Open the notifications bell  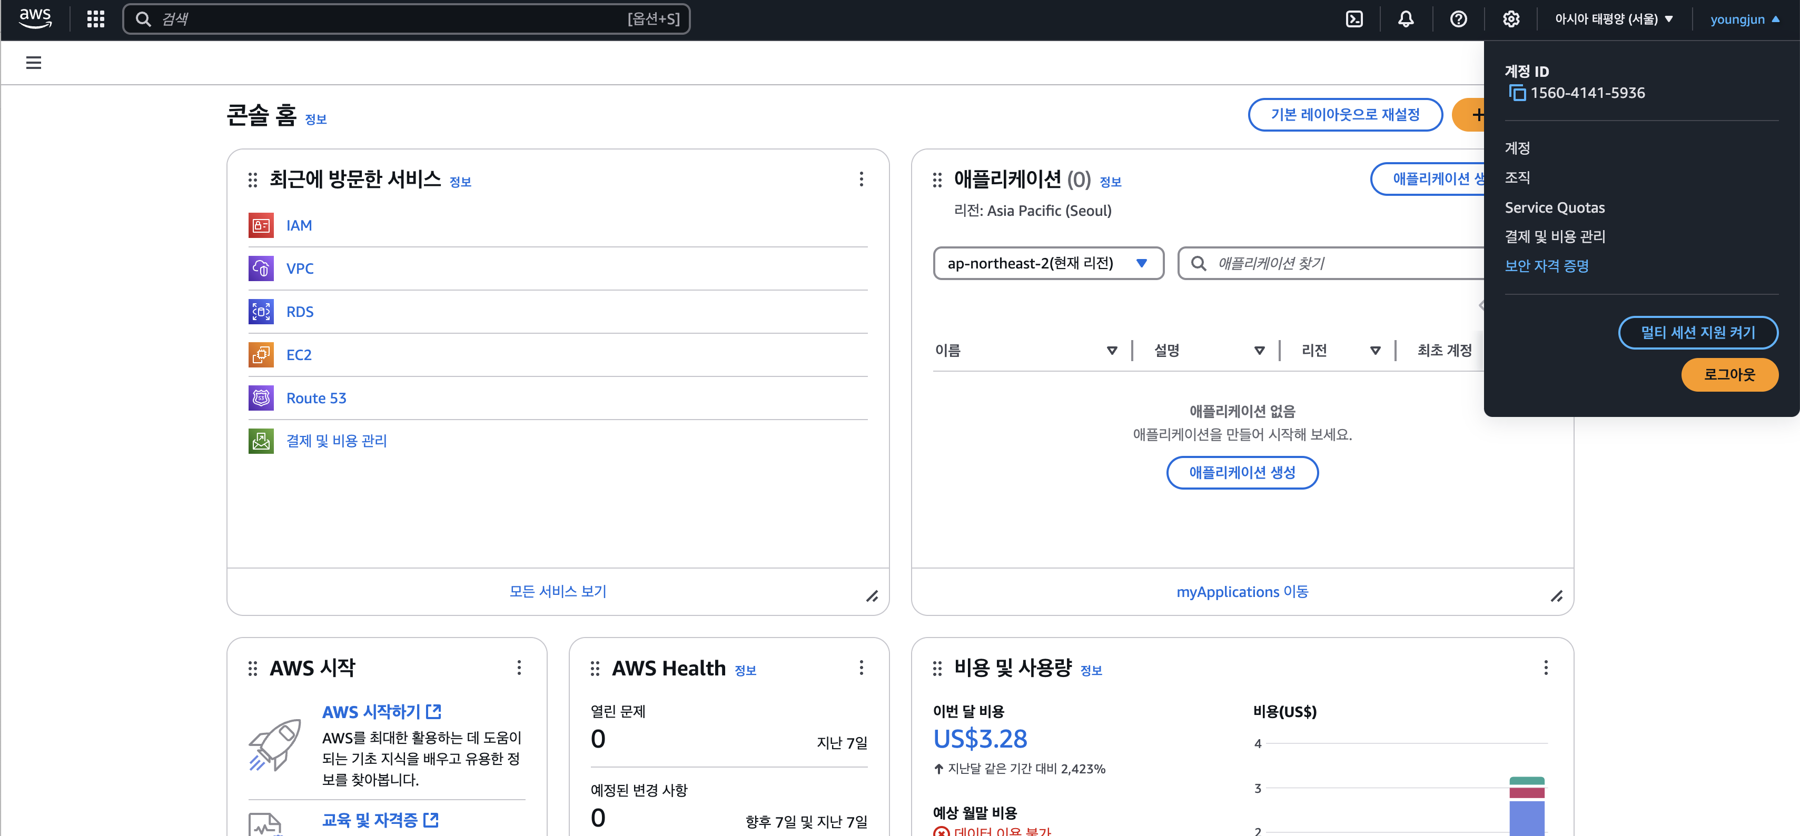[1406, 19]
